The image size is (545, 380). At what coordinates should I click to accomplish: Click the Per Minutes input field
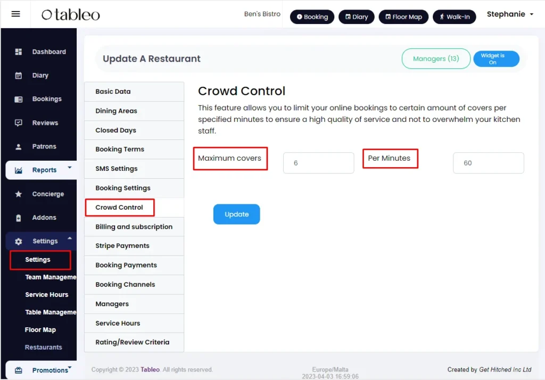[x=489, y=163]
